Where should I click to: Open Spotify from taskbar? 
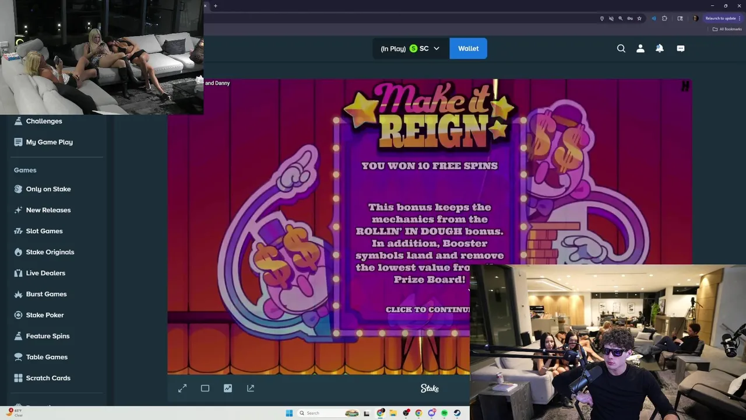click(444, 413)
